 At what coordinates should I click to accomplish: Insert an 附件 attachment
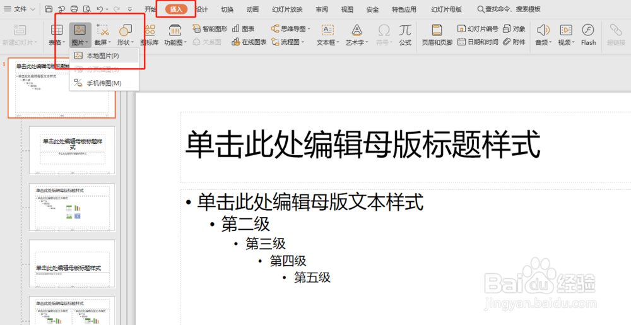(x=514, y=42)
